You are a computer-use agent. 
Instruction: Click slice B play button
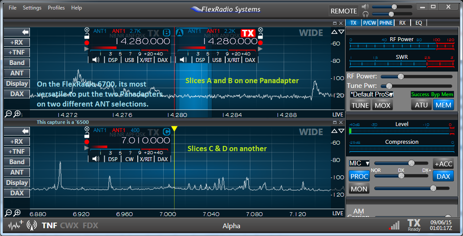[87, 49]
